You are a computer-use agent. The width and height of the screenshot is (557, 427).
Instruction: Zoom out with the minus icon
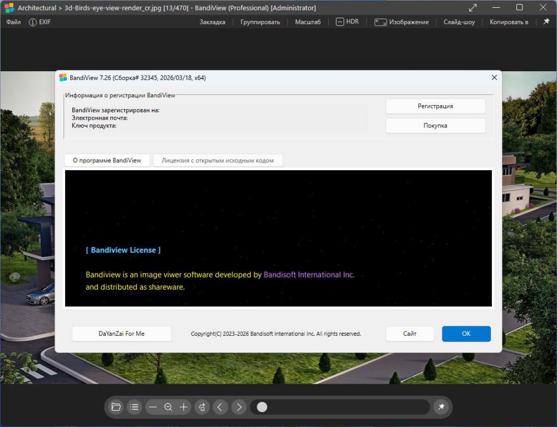(153, 407)
